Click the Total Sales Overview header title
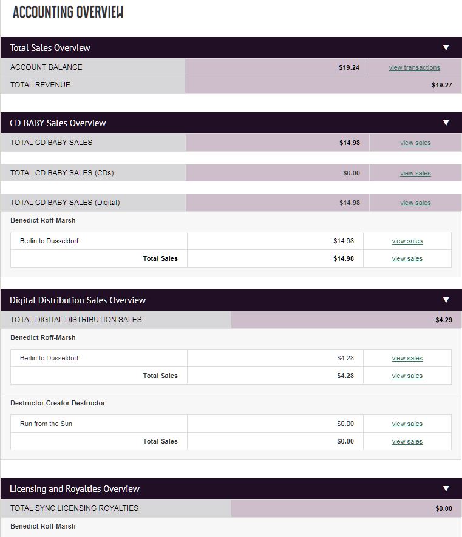This screenshot has width=462, height=537. [x=50, y=48]
